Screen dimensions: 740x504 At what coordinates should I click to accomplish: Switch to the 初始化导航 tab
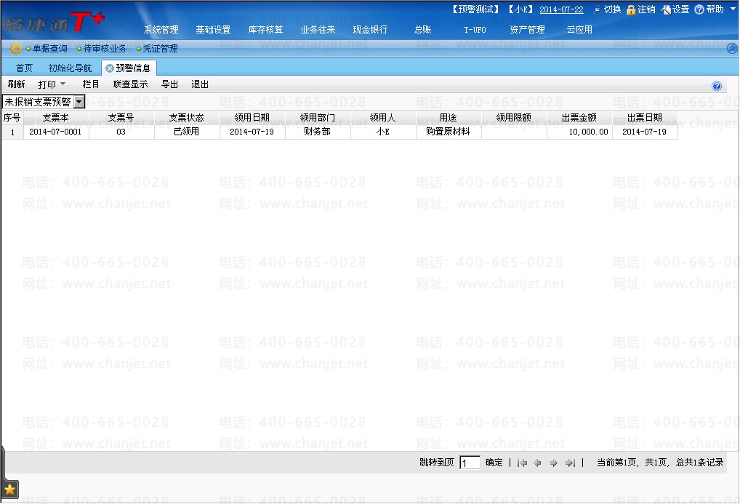(71, 68)
